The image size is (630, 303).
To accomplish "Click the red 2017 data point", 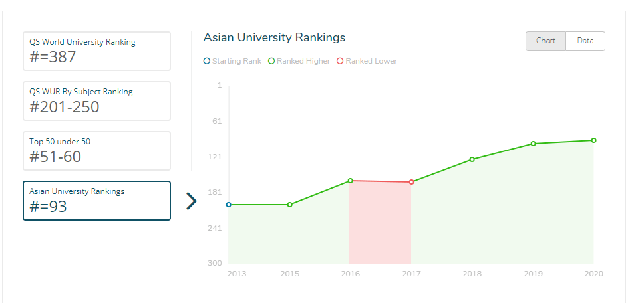I will [411, 182].
